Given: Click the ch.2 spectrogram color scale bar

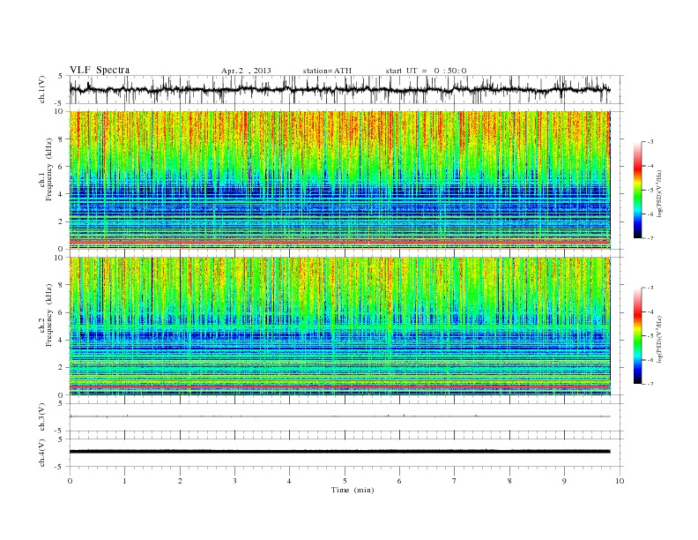Looking at the screenshot, I should coord(638,335).
